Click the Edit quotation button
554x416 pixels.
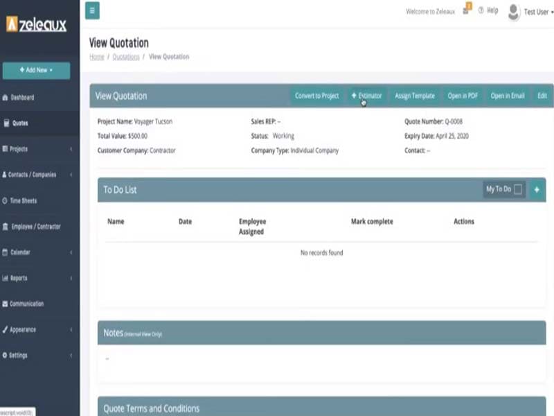point(542,96)
